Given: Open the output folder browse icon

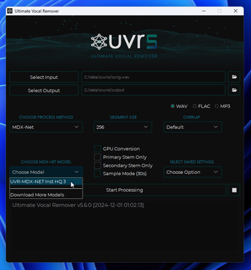Looking at the screenshot, I should pyautogui.click(x=234, y=90).
